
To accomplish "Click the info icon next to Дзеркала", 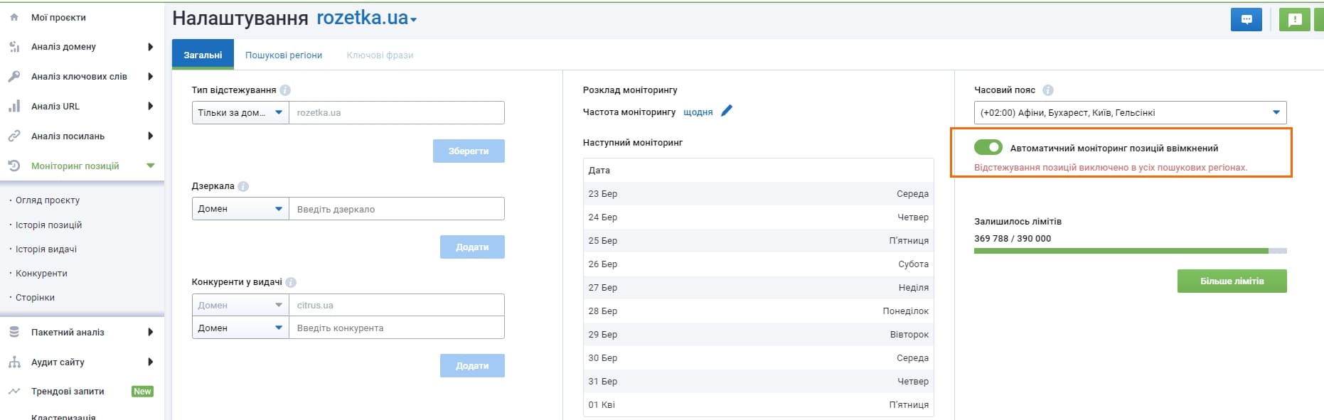I will click(x=243, y=186).
